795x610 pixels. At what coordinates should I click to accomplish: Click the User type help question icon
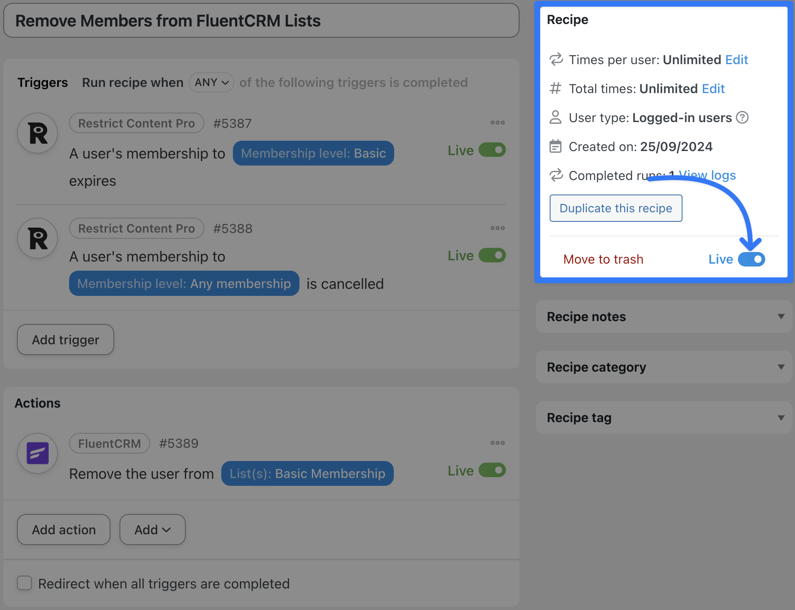click(x=742, y=118)
